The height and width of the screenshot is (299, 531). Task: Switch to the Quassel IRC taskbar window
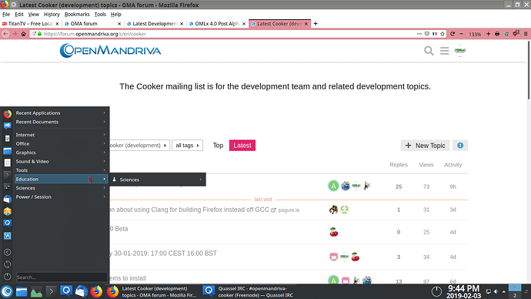[249, 291]
